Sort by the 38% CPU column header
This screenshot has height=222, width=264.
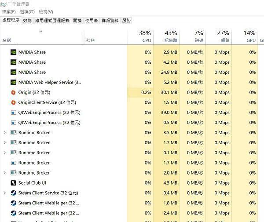(x=140, y=36)
